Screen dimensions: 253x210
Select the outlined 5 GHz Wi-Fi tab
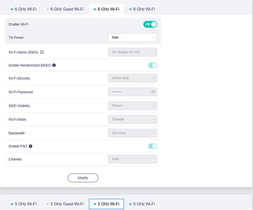coord(106,204)
